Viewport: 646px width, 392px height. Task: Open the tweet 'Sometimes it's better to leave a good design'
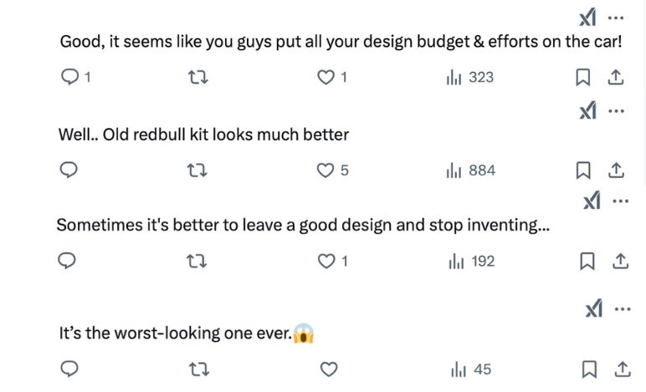pos(303,225)
